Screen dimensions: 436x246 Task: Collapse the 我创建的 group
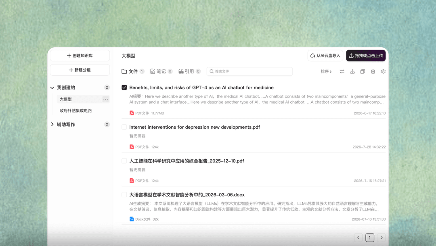point(52,88)
